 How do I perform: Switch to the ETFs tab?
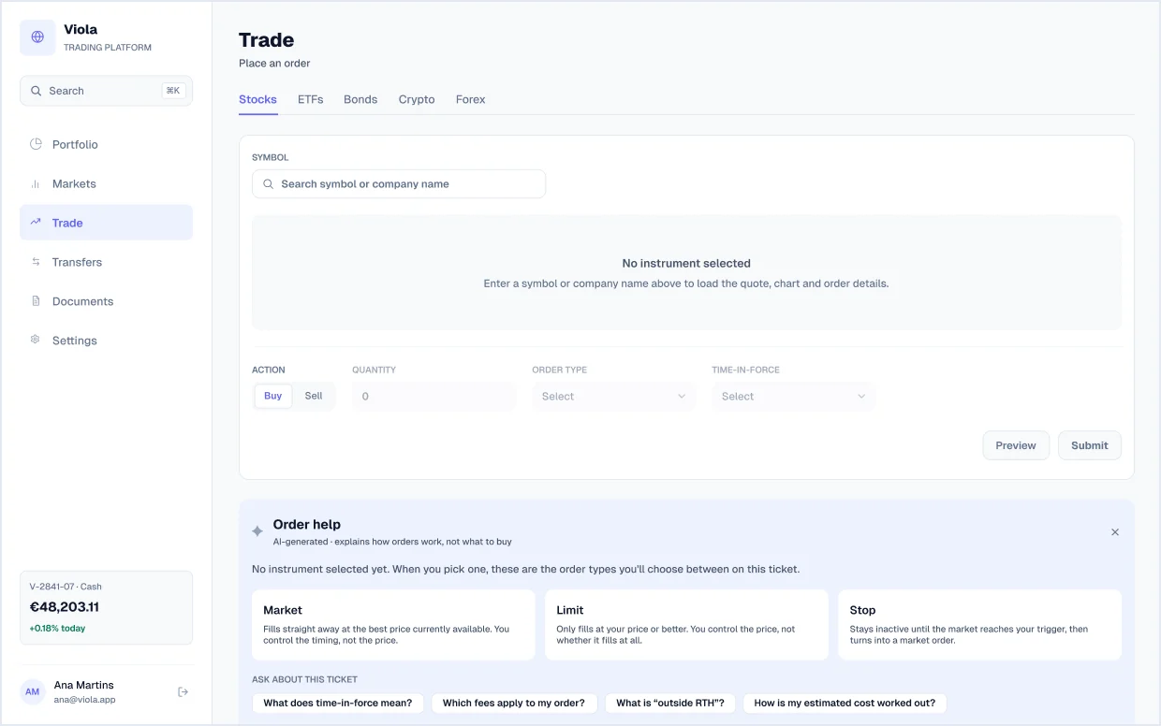pos(311,99)
